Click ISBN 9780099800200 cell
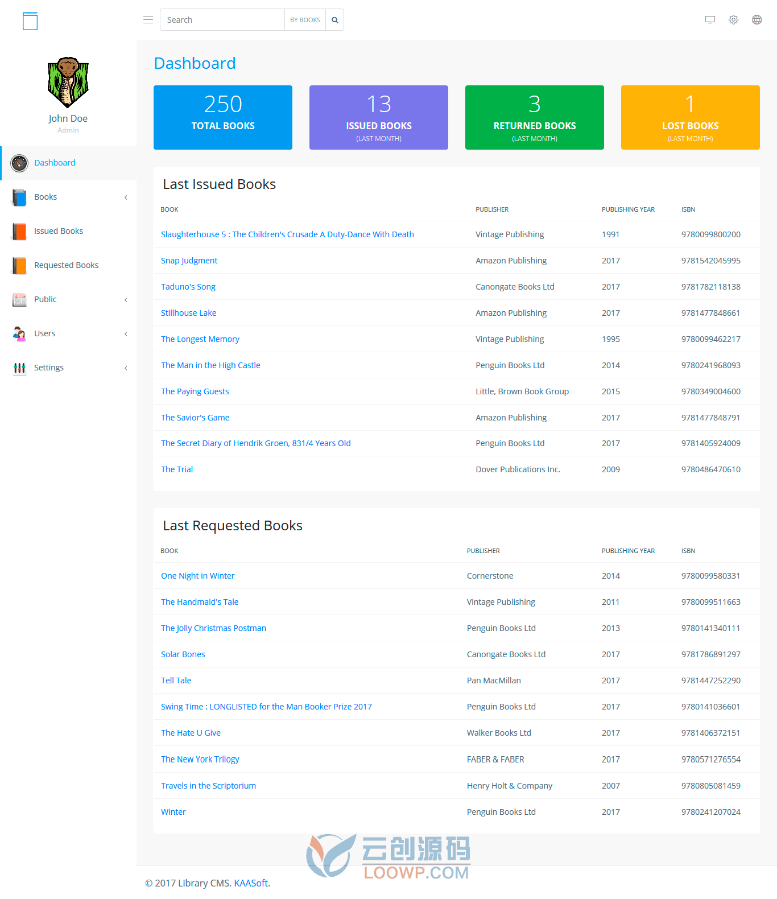 [x=711, y=234]
